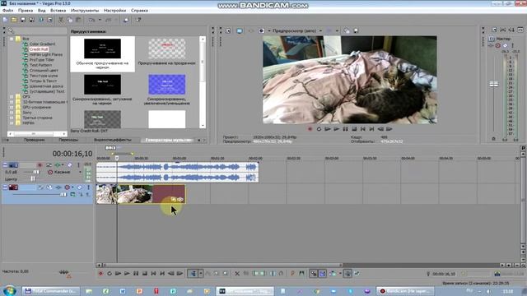Toggle master bus mute icon

(505, 45)
